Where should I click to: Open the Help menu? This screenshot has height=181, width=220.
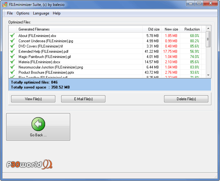tap(57, 13)
